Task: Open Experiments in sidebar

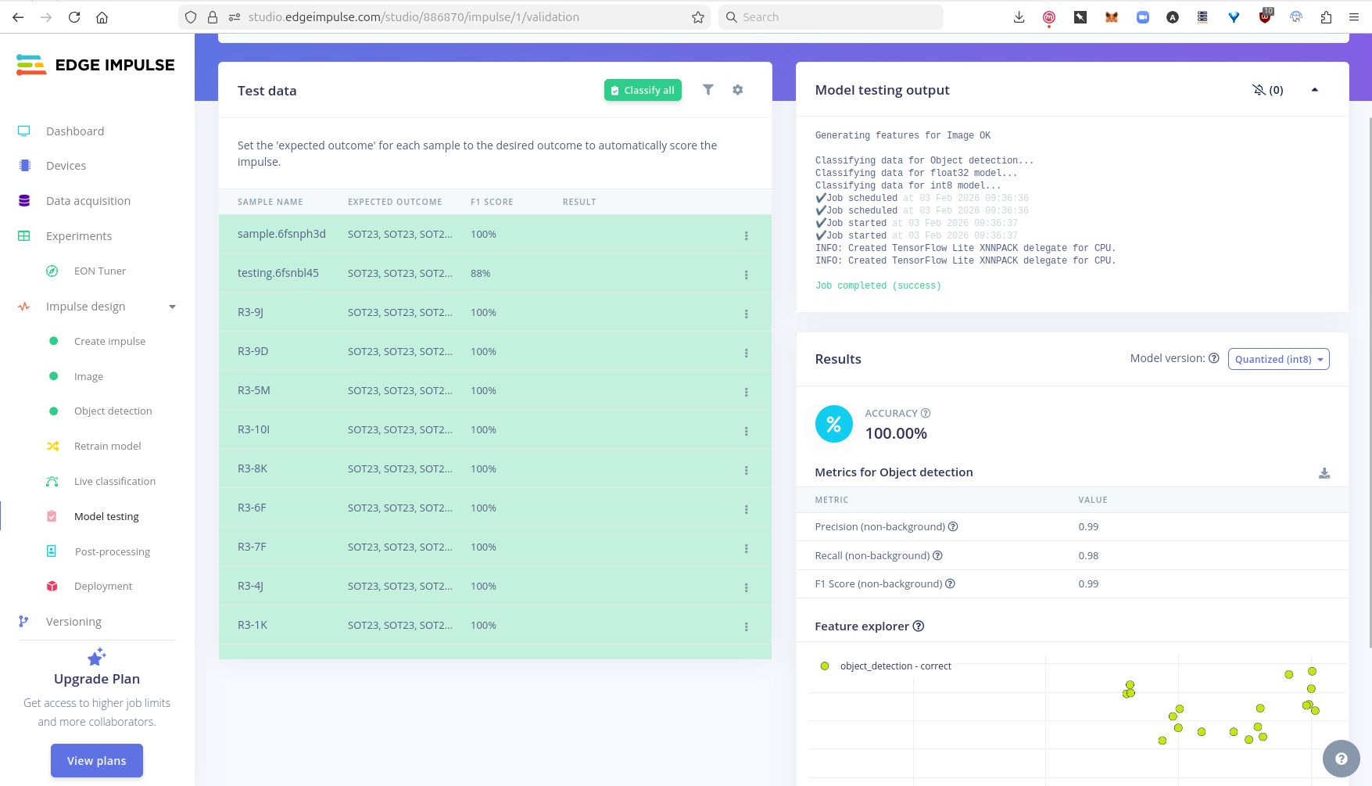Action: (79, 236)
